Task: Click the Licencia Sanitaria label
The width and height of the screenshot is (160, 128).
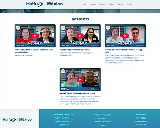Action: click(62, 121)
